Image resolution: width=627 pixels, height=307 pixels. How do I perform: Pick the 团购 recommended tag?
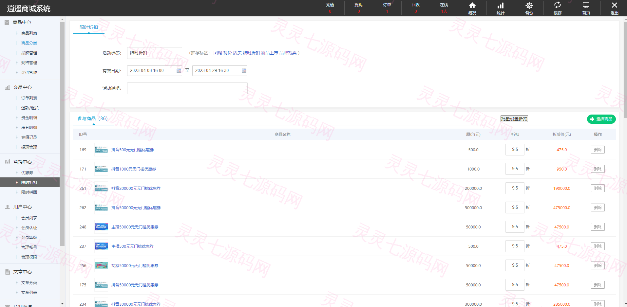(218, 53)
